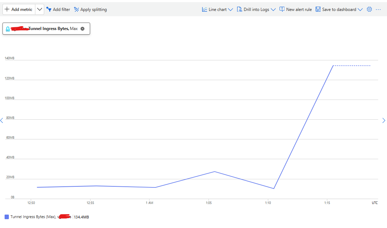
Task: Click the Save to dashboard disk icon
Action: (x=318, y=10)
